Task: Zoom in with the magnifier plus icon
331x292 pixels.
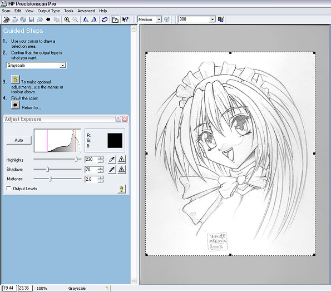Action: [67, 19]
